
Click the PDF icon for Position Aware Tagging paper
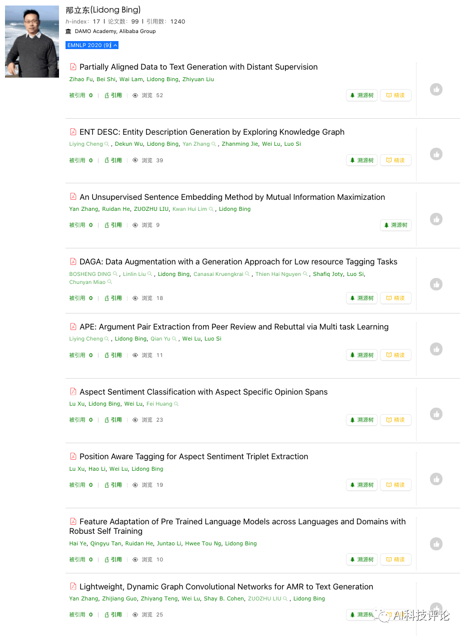73,456
